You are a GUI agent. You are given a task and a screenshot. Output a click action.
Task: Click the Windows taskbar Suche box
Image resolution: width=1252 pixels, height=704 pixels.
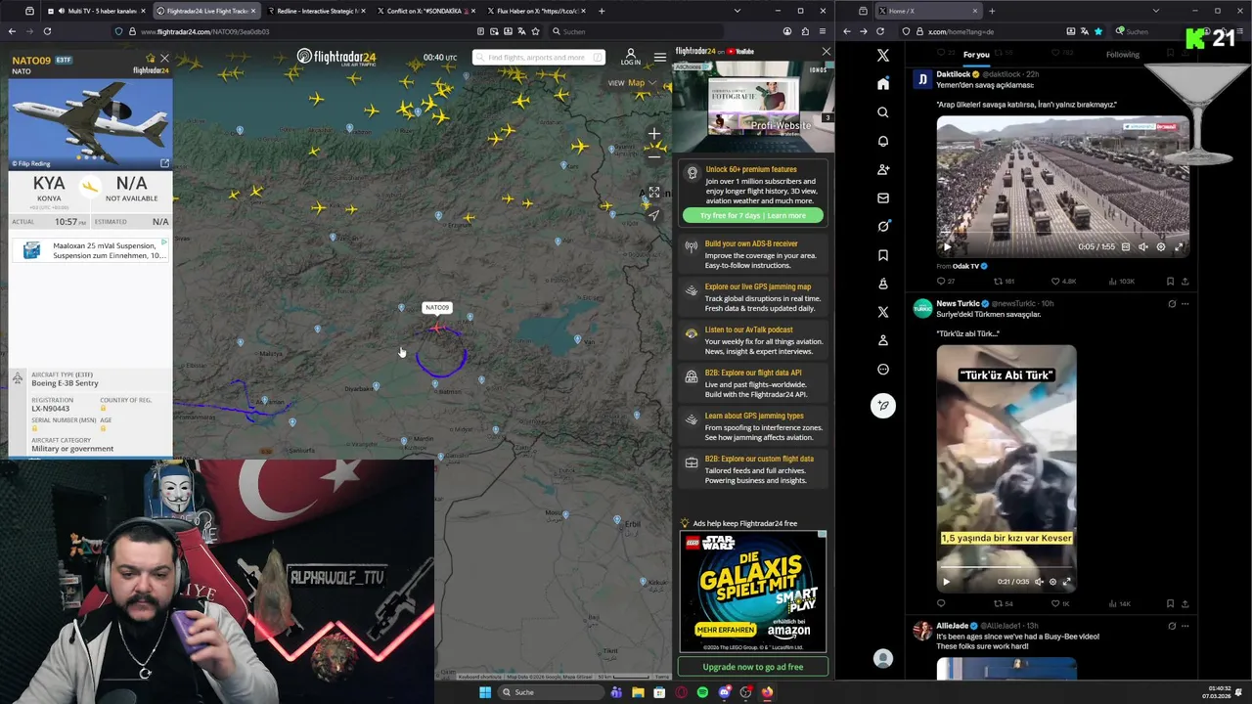tap(552, 692)
